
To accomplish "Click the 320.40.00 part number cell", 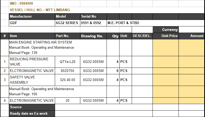I will coord(67,80).
